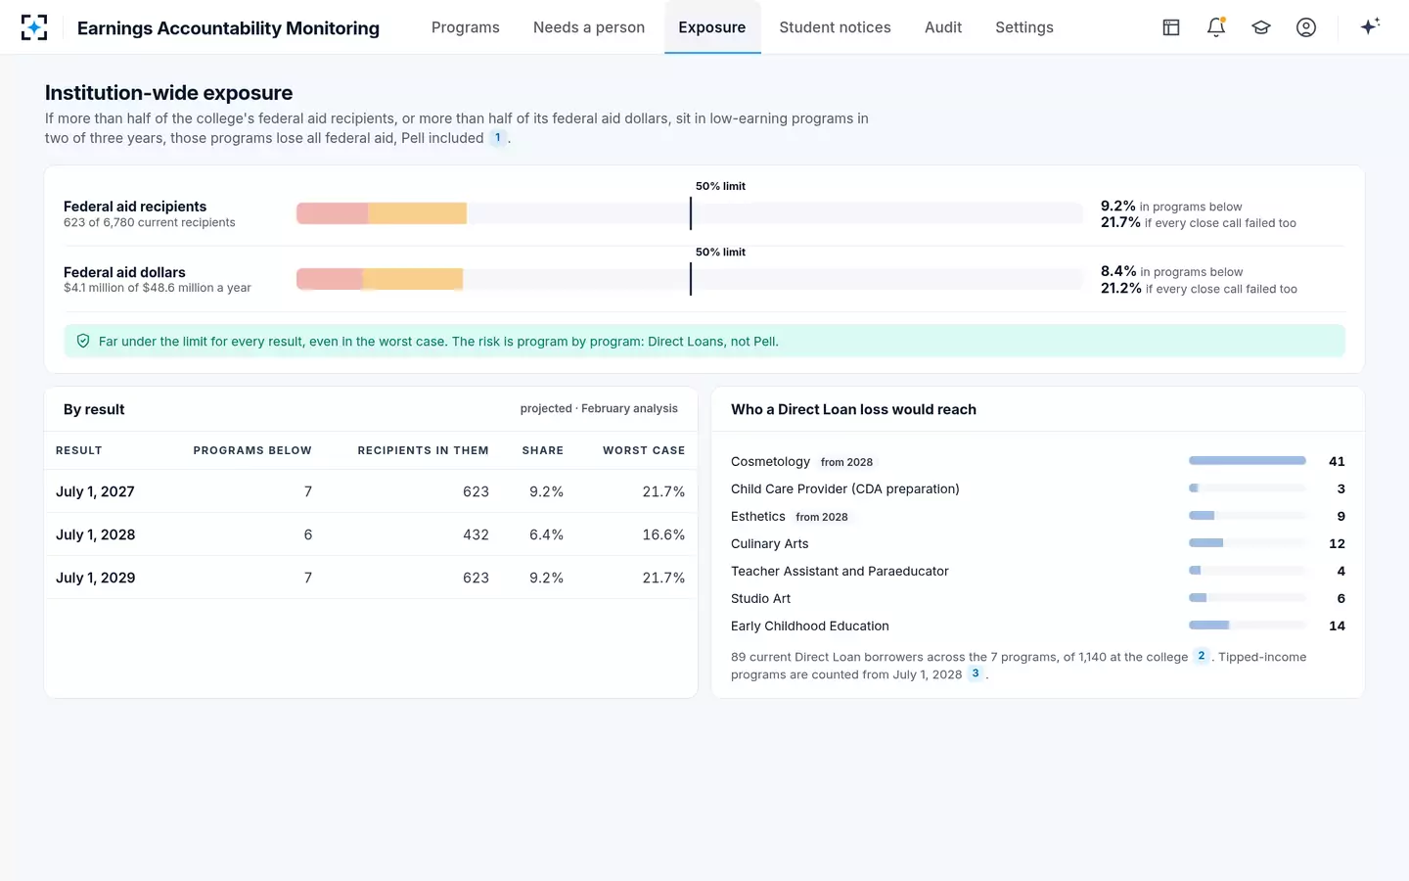The height and width of the screenshot is (881, 1409).
Task: Click the Culinary Arts program name
Action: (x=770, y=543)
